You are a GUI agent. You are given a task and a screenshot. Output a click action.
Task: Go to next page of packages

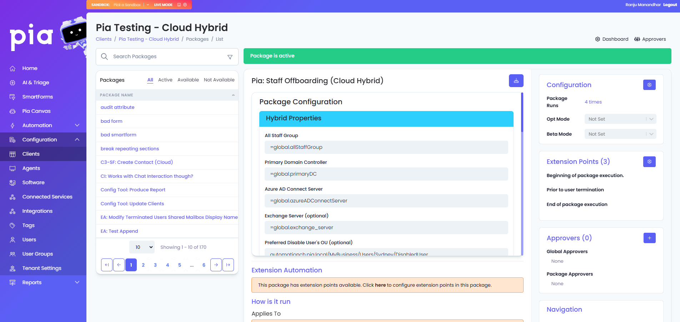pos(216,265)
